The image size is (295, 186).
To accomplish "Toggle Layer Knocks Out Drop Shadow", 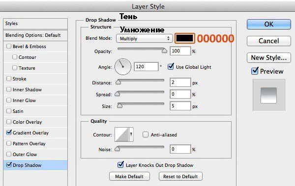I will (120, 165).
